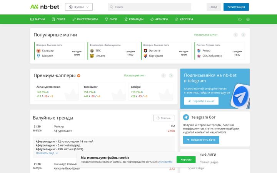Select the Филкир team name

(59, 126)
